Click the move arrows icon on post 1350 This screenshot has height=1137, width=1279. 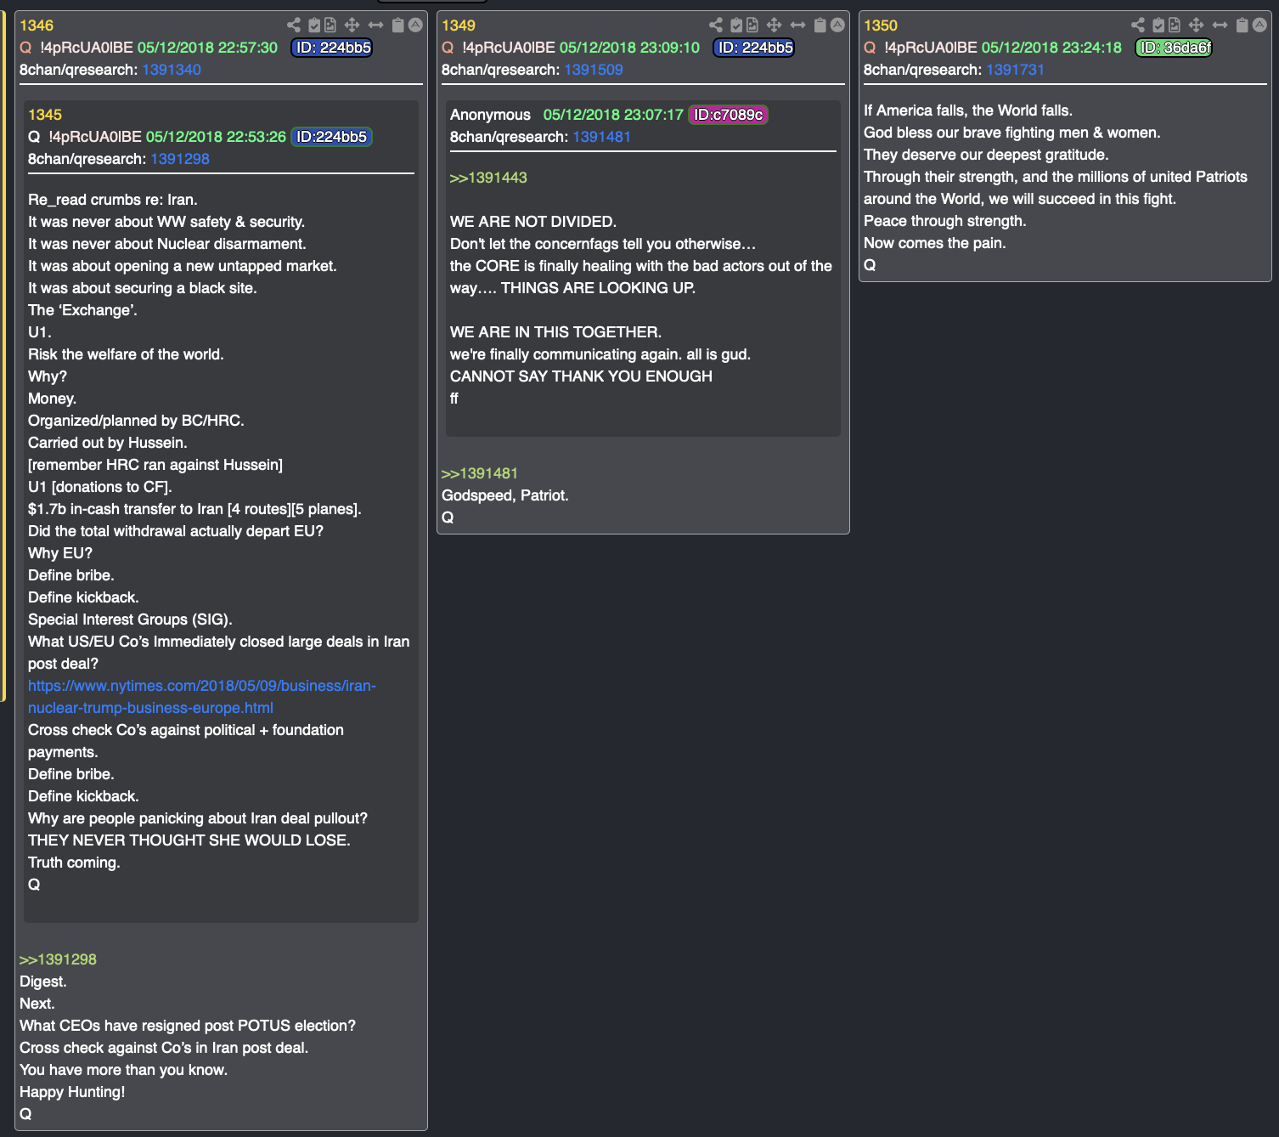click(x=1196, y=25)
